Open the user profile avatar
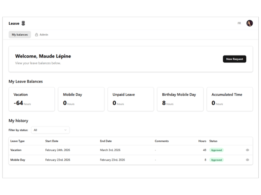The height and width of the screenshot is (195, 261). point(250,23)
